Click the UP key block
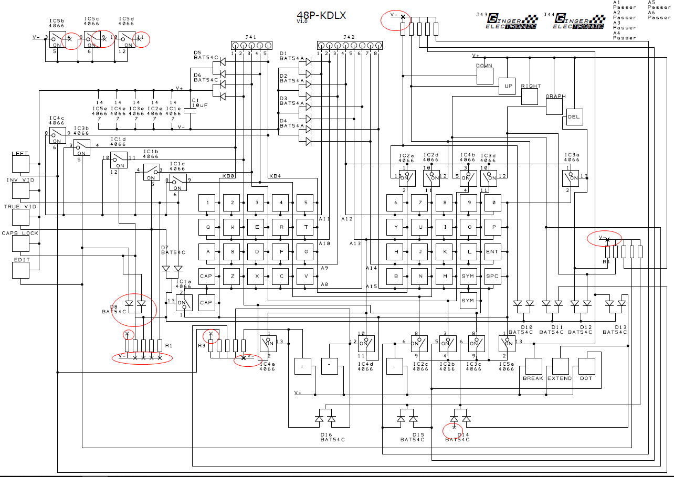Screen dimensions: 674x477 click(x=507, y=86)
